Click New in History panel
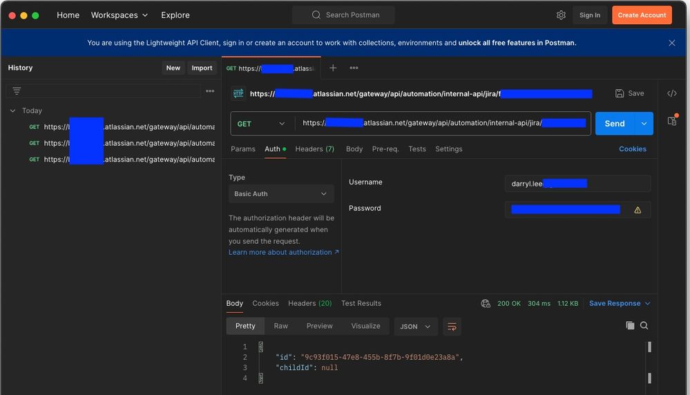This screenshot has width=690, height=395. click(x=173, y=68)
